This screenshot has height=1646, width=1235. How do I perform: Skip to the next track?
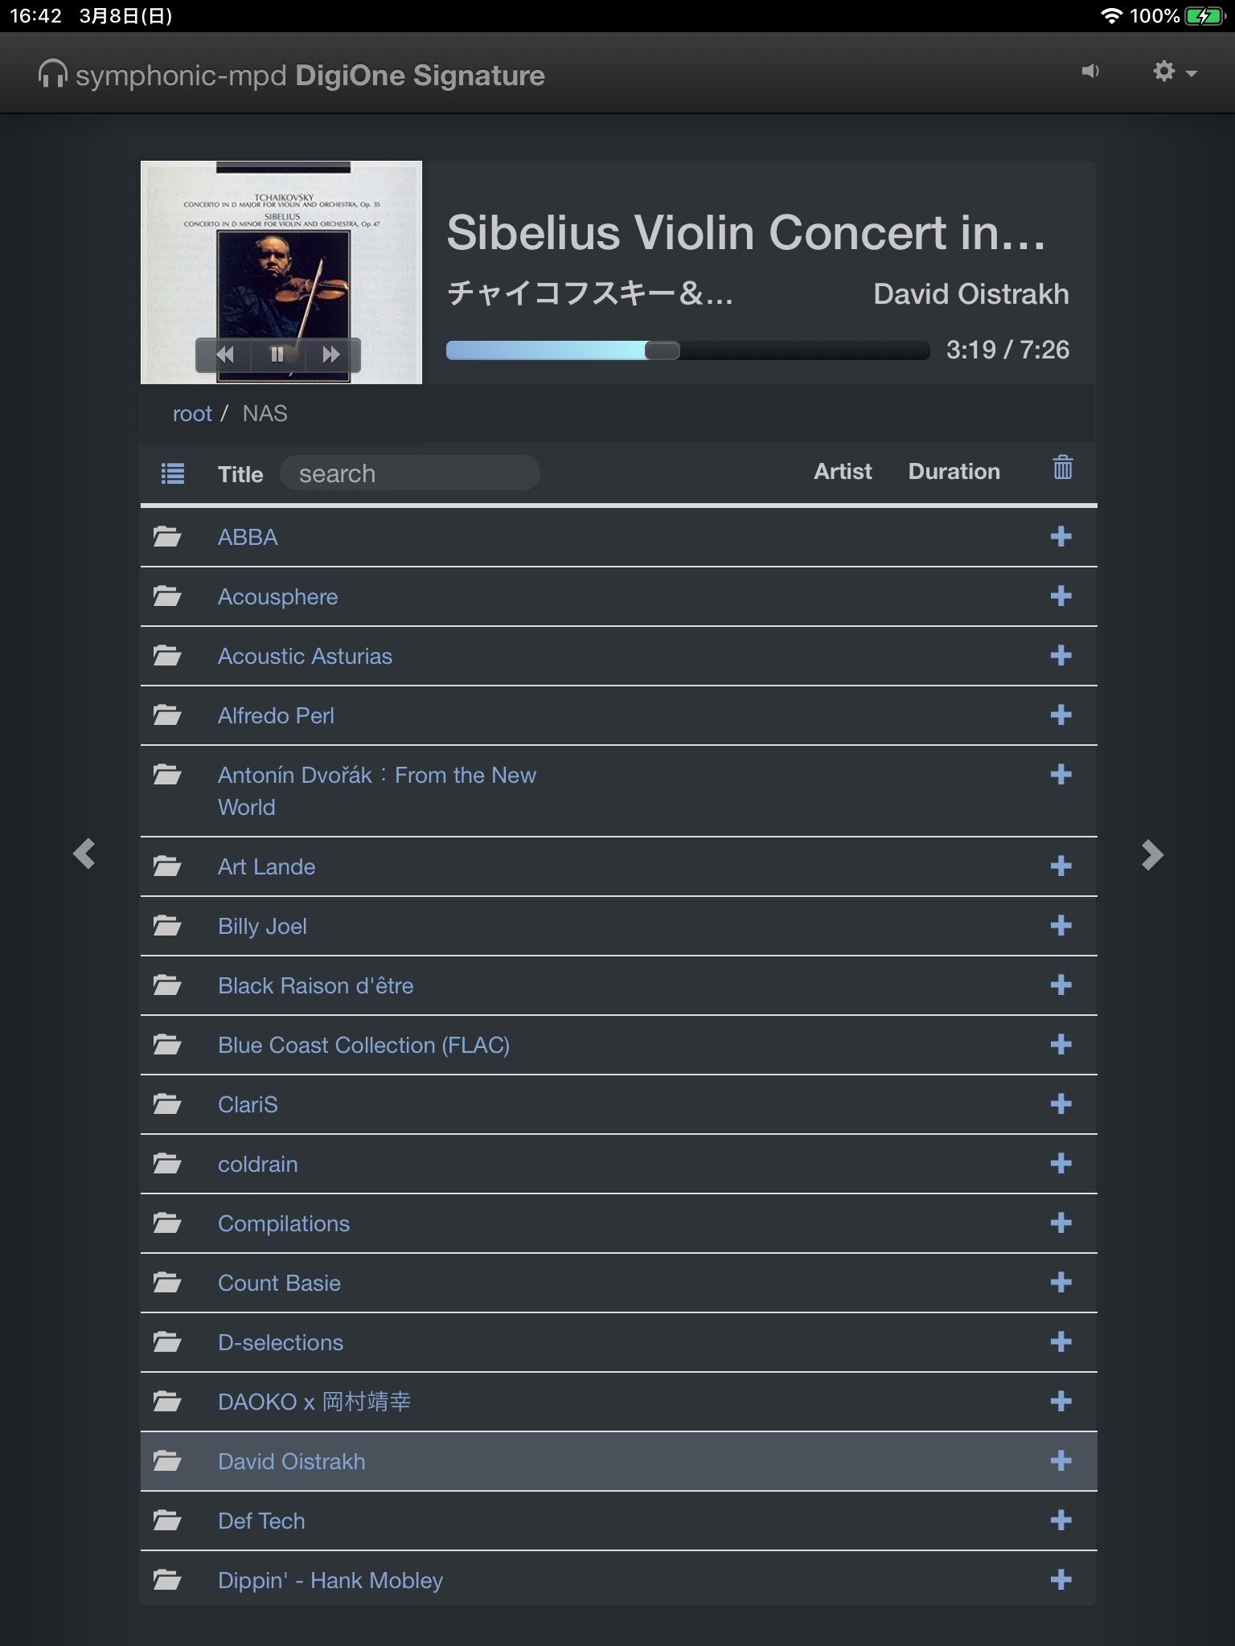(x=330, y=354)
